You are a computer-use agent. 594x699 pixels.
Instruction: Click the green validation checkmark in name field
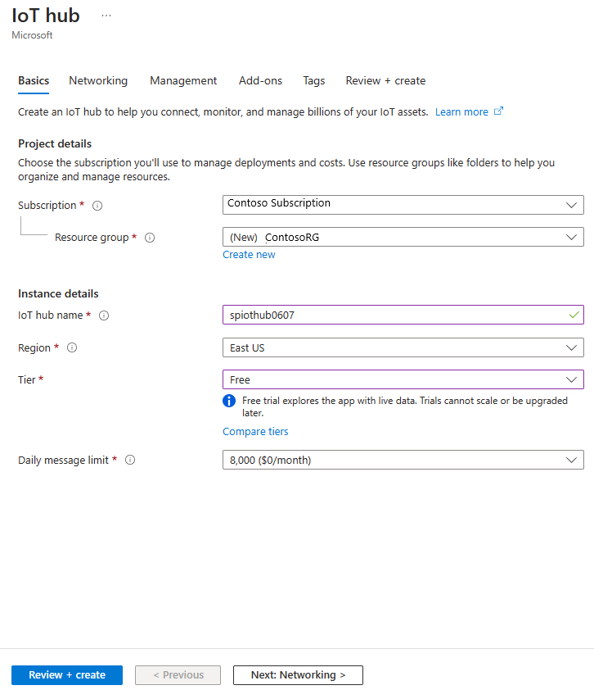(x=574, y=315)
